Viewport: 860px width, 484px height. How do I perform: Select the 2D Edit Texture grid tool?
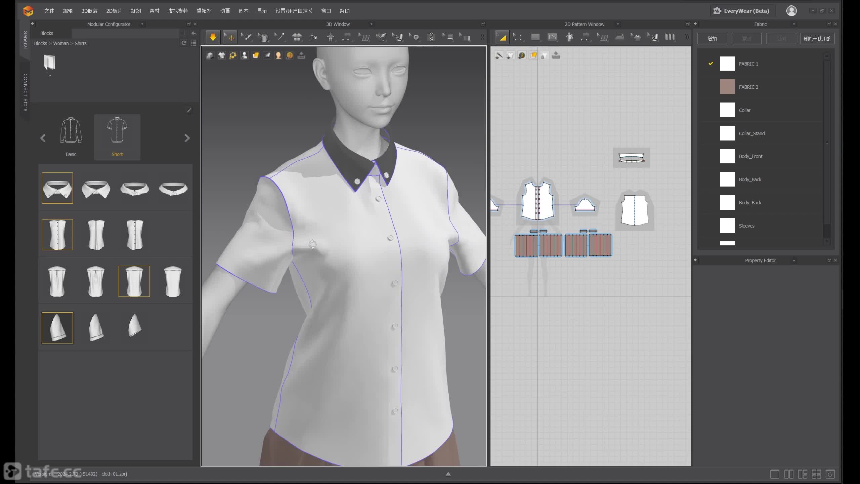tap(603, 37)
